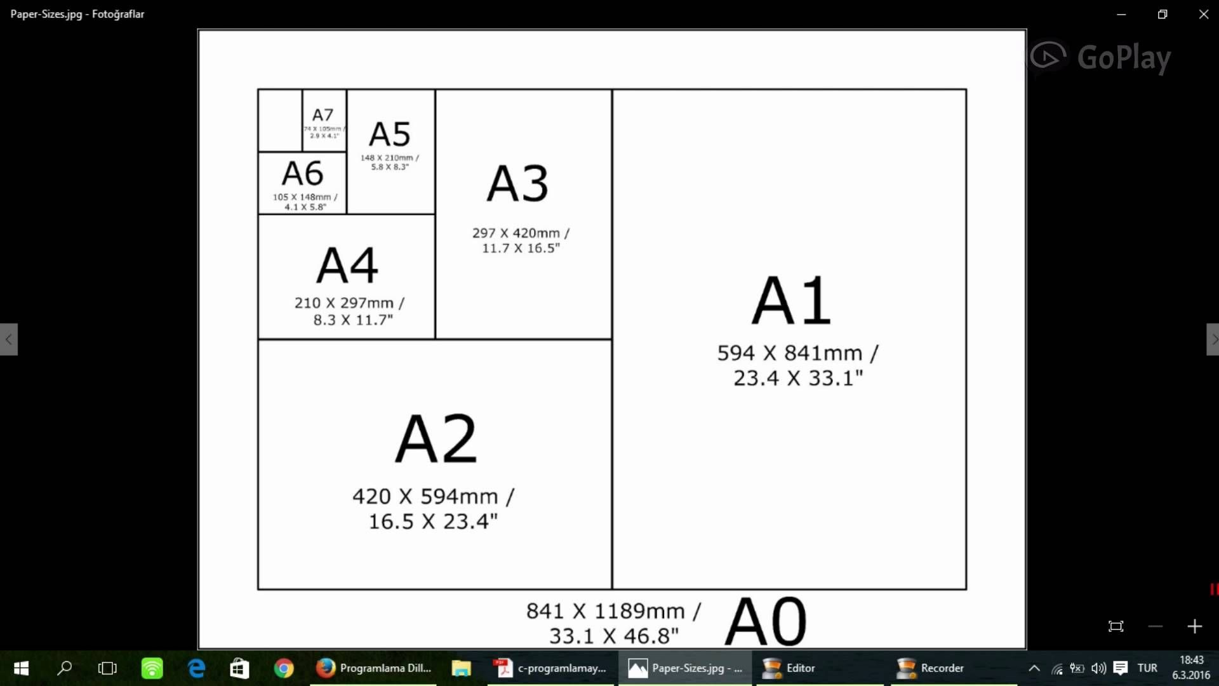The width and height of the screenshot is (1219, 686).
Task: Open Google Chrome from taskbar
Action: point(283,668)
